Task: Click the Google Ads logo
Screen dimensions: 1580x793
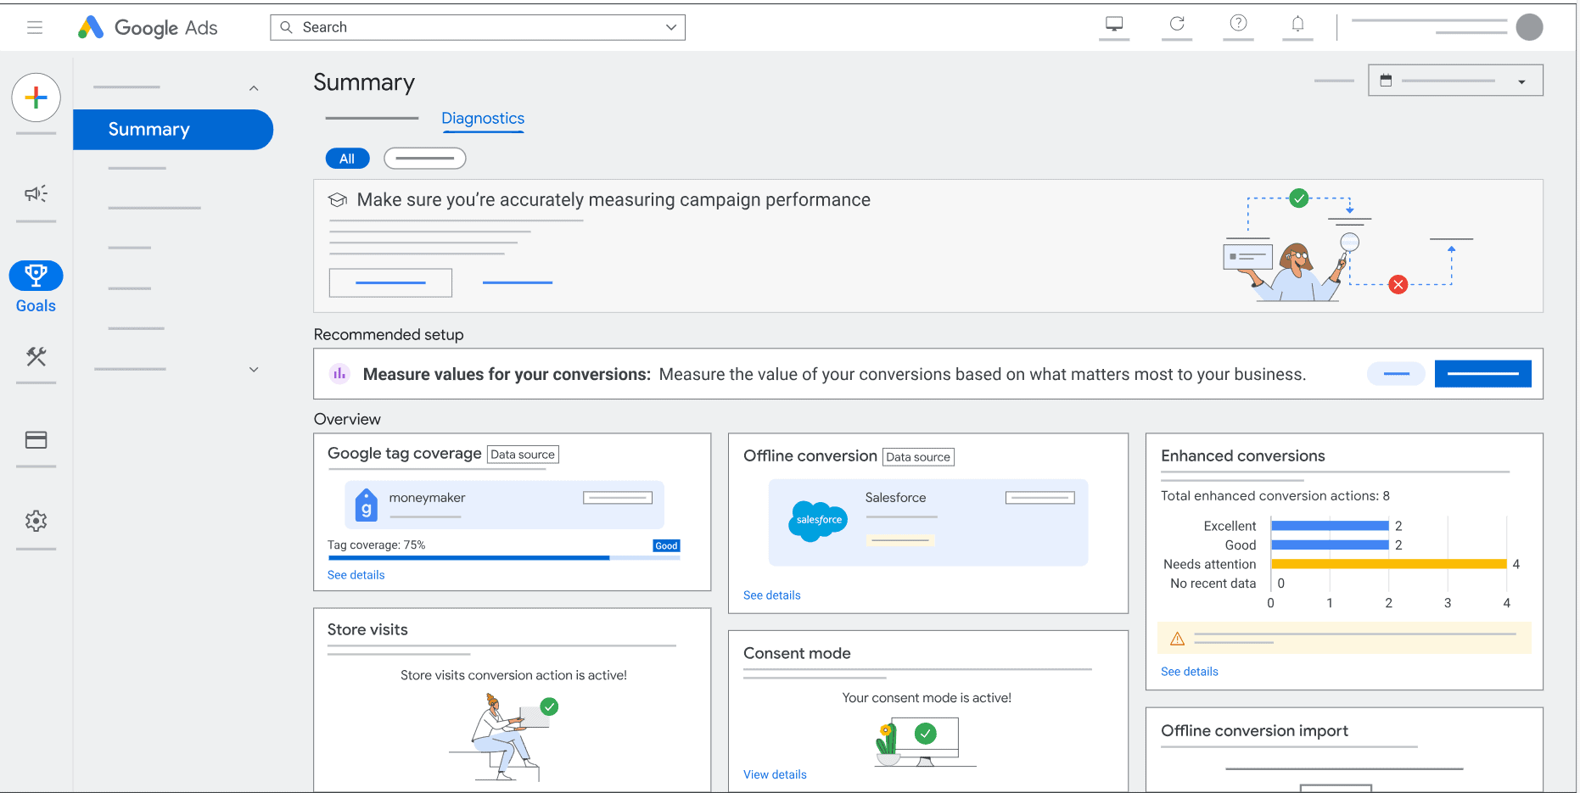Action: point(148,27)
